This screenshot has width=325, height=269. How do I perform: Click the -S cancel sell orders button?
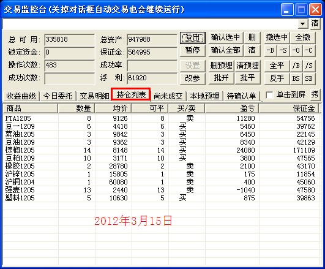283,50
